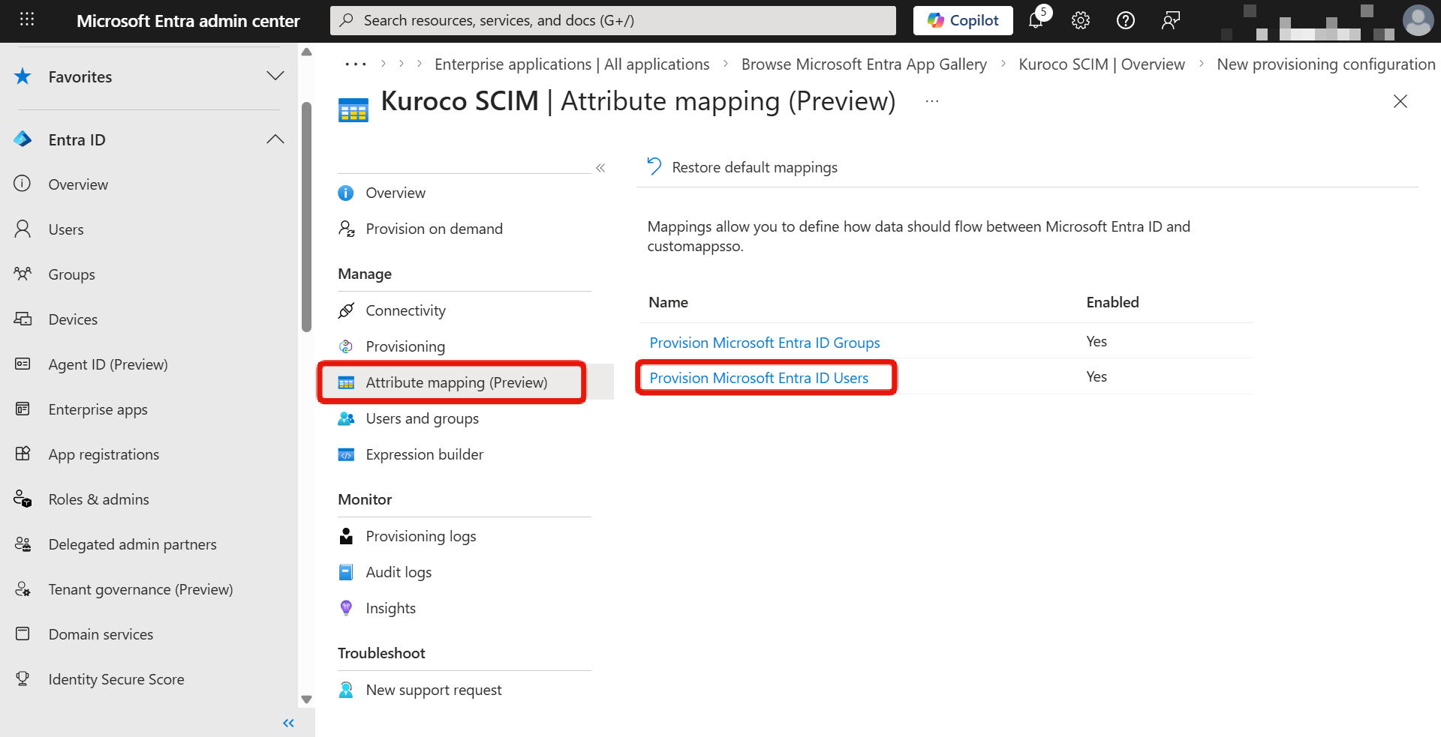Expand the Favorites section

275,76
